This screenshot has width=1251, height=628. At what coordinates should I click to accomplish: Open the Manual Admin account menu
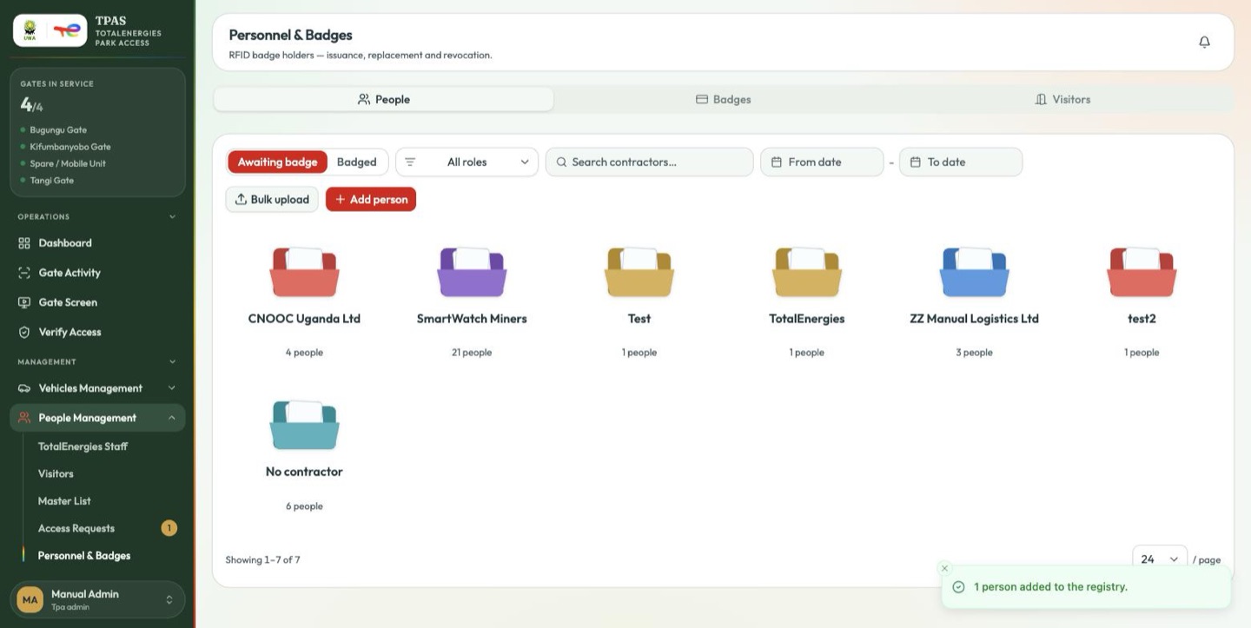pos(97,600)
